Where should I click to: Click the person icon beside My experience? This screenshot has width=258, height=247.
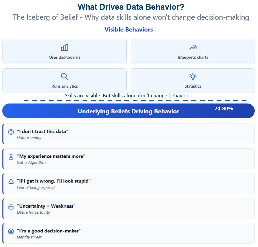point(11,157)
